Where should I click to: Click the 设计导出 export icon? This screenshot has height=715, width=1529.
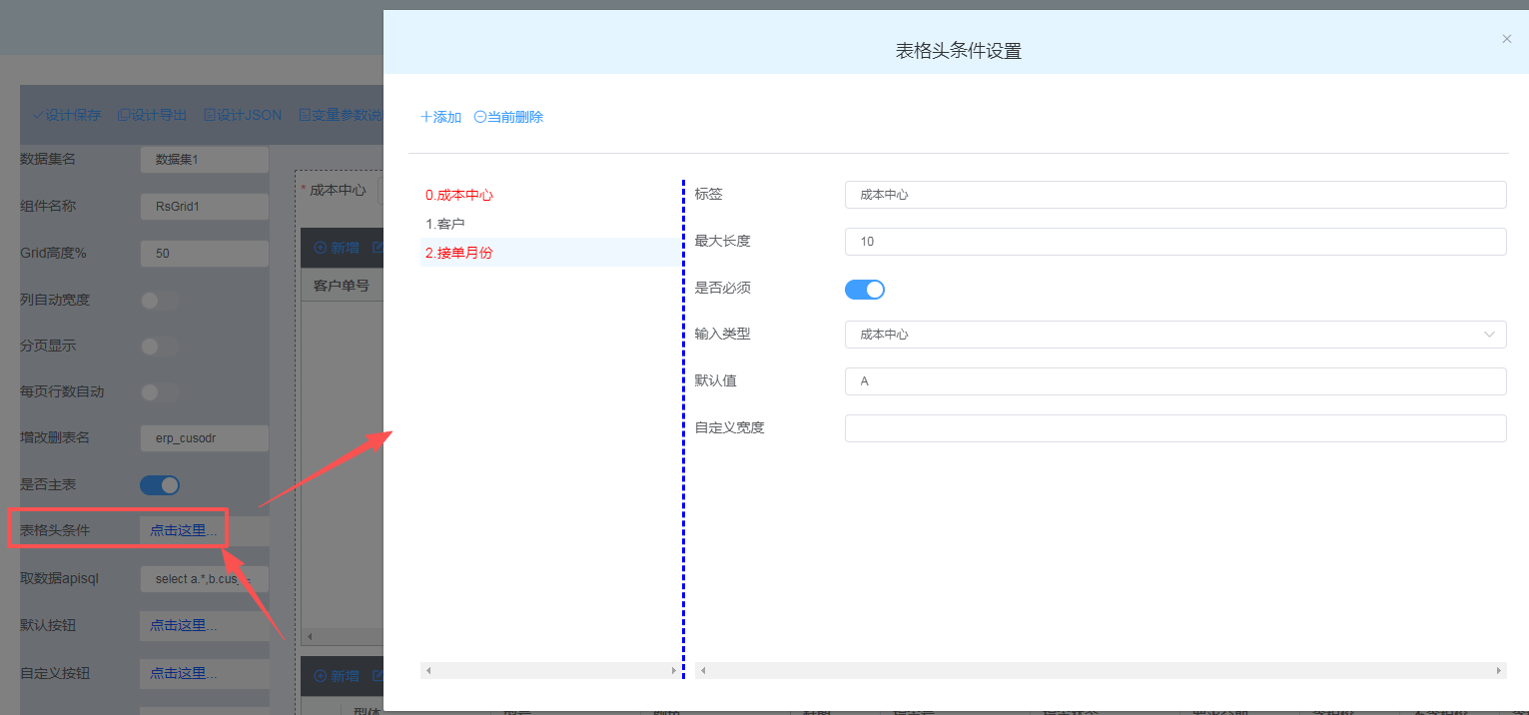point(124,115)
